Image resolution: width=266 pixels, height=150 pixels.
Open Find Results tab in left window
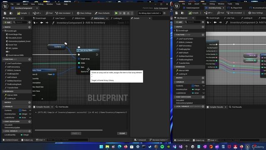click(62, 107)
